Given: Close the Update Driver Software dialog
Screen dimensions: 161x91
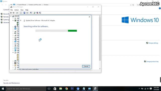Looking at the screenshot, I should point(89,17).
